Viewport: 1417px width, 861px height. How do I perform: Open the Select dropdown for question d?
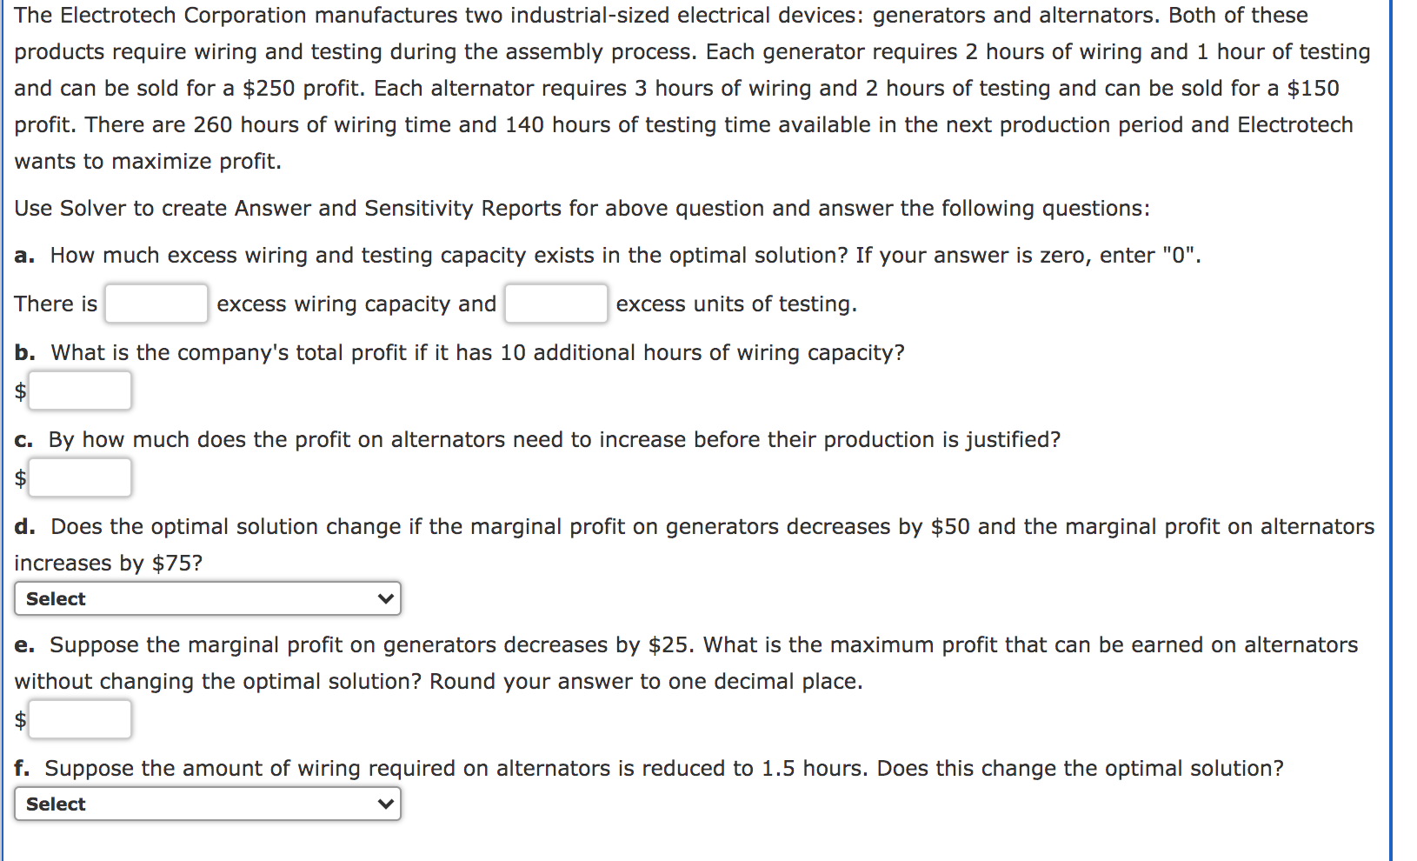click(208, 598)
